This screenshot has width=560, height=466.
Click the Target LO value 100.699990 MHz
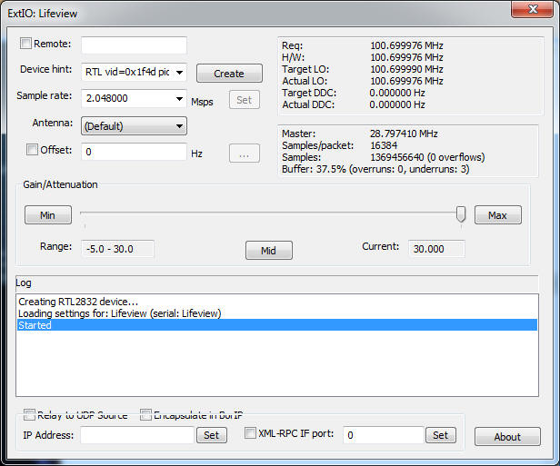[406, 69]
